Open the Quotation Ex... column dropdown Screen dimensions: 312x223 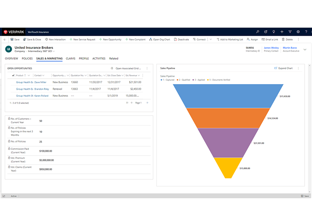pos(104,76)
